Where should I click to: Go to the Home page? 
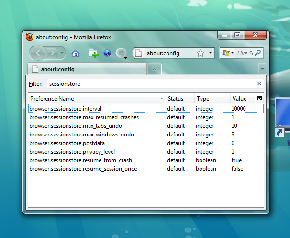(x=76, y=53)
